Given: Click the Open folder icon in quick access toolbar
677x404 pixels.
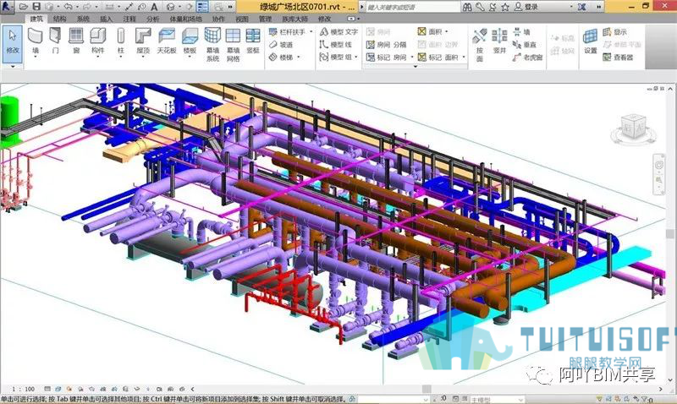Looking at the screenshot, I should [24, 7].
